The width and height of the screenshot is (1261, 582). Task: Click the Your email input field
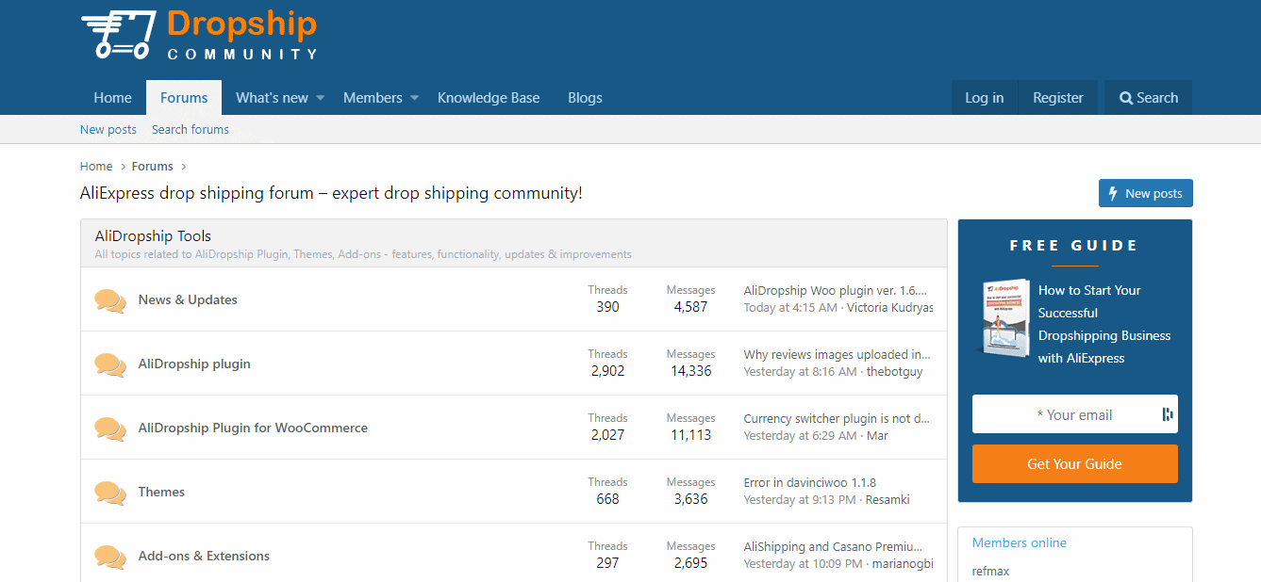tap(1075, 414)
